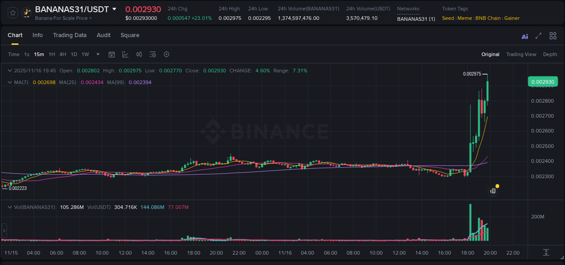Open the Trading Data tab

pyautogui.click(x=70, y=35)
